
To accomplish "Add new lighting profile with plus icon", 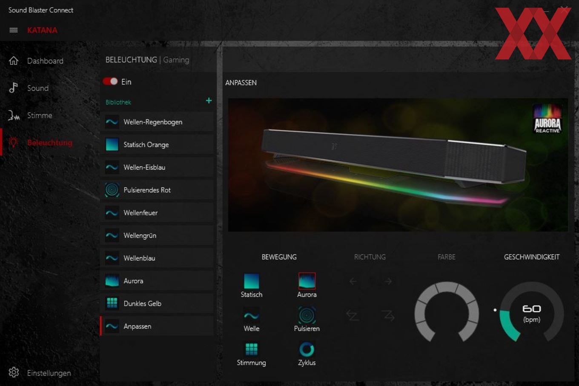I will [x=209, y=100].
